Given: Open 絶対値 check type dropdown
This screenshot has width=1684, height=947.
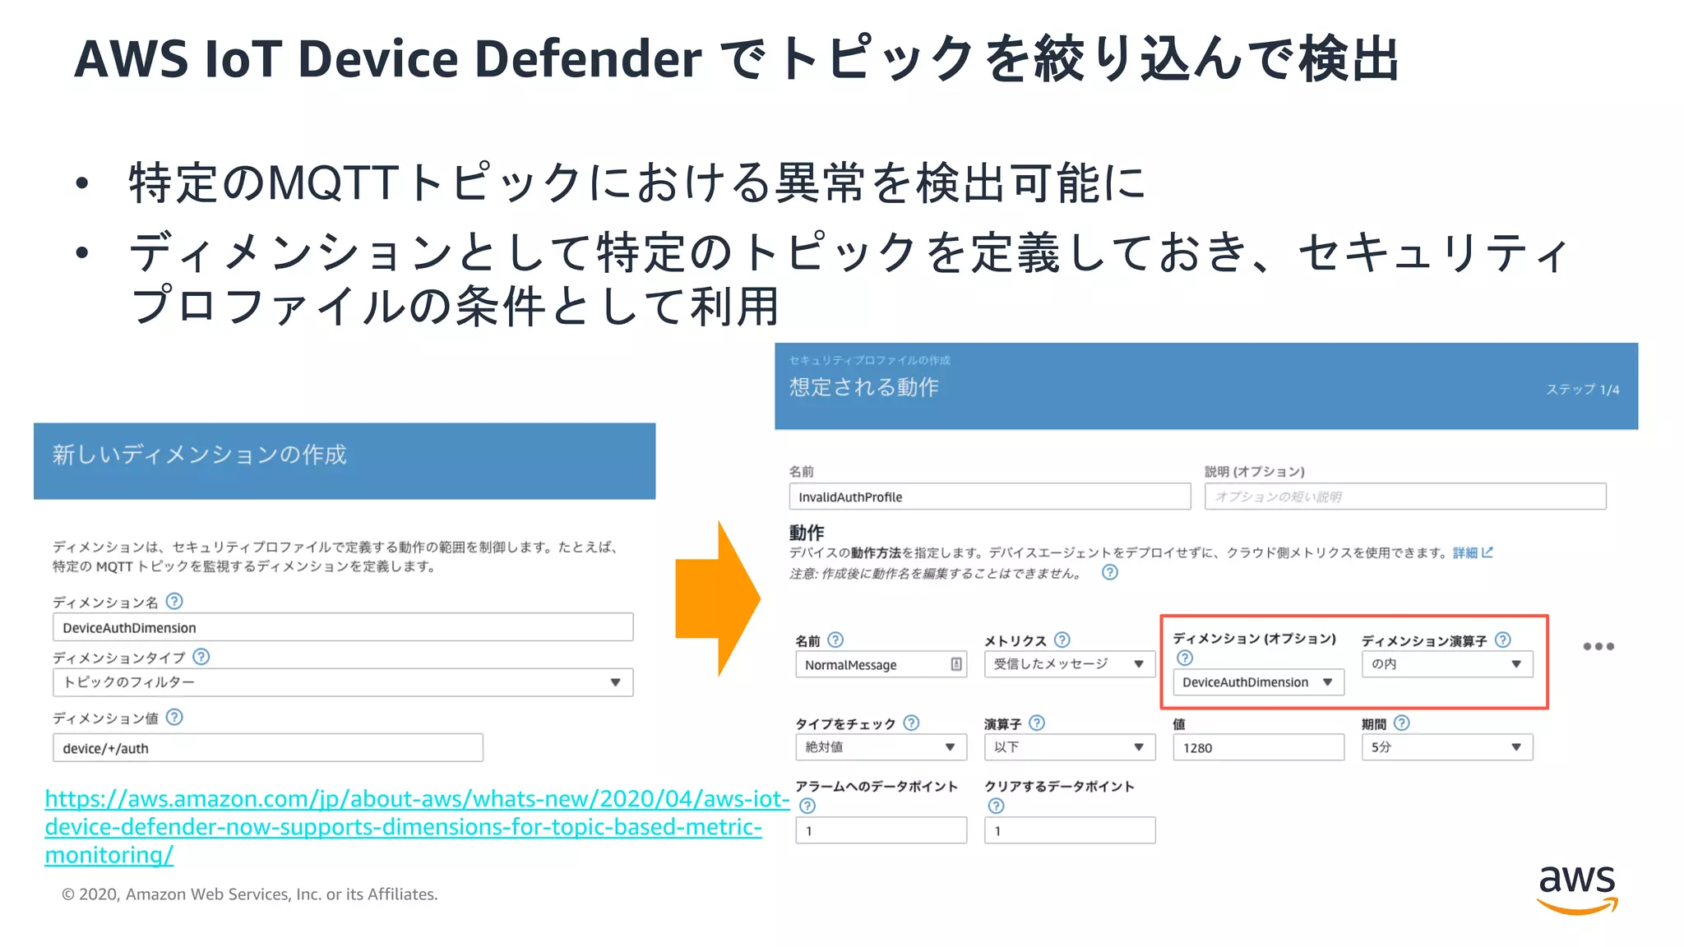Looking at the screenshot, I should click(x=881, y=747).
